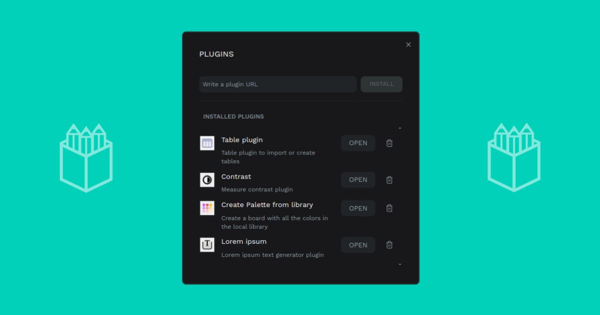Open the Contrast plugin

(358, 180)
